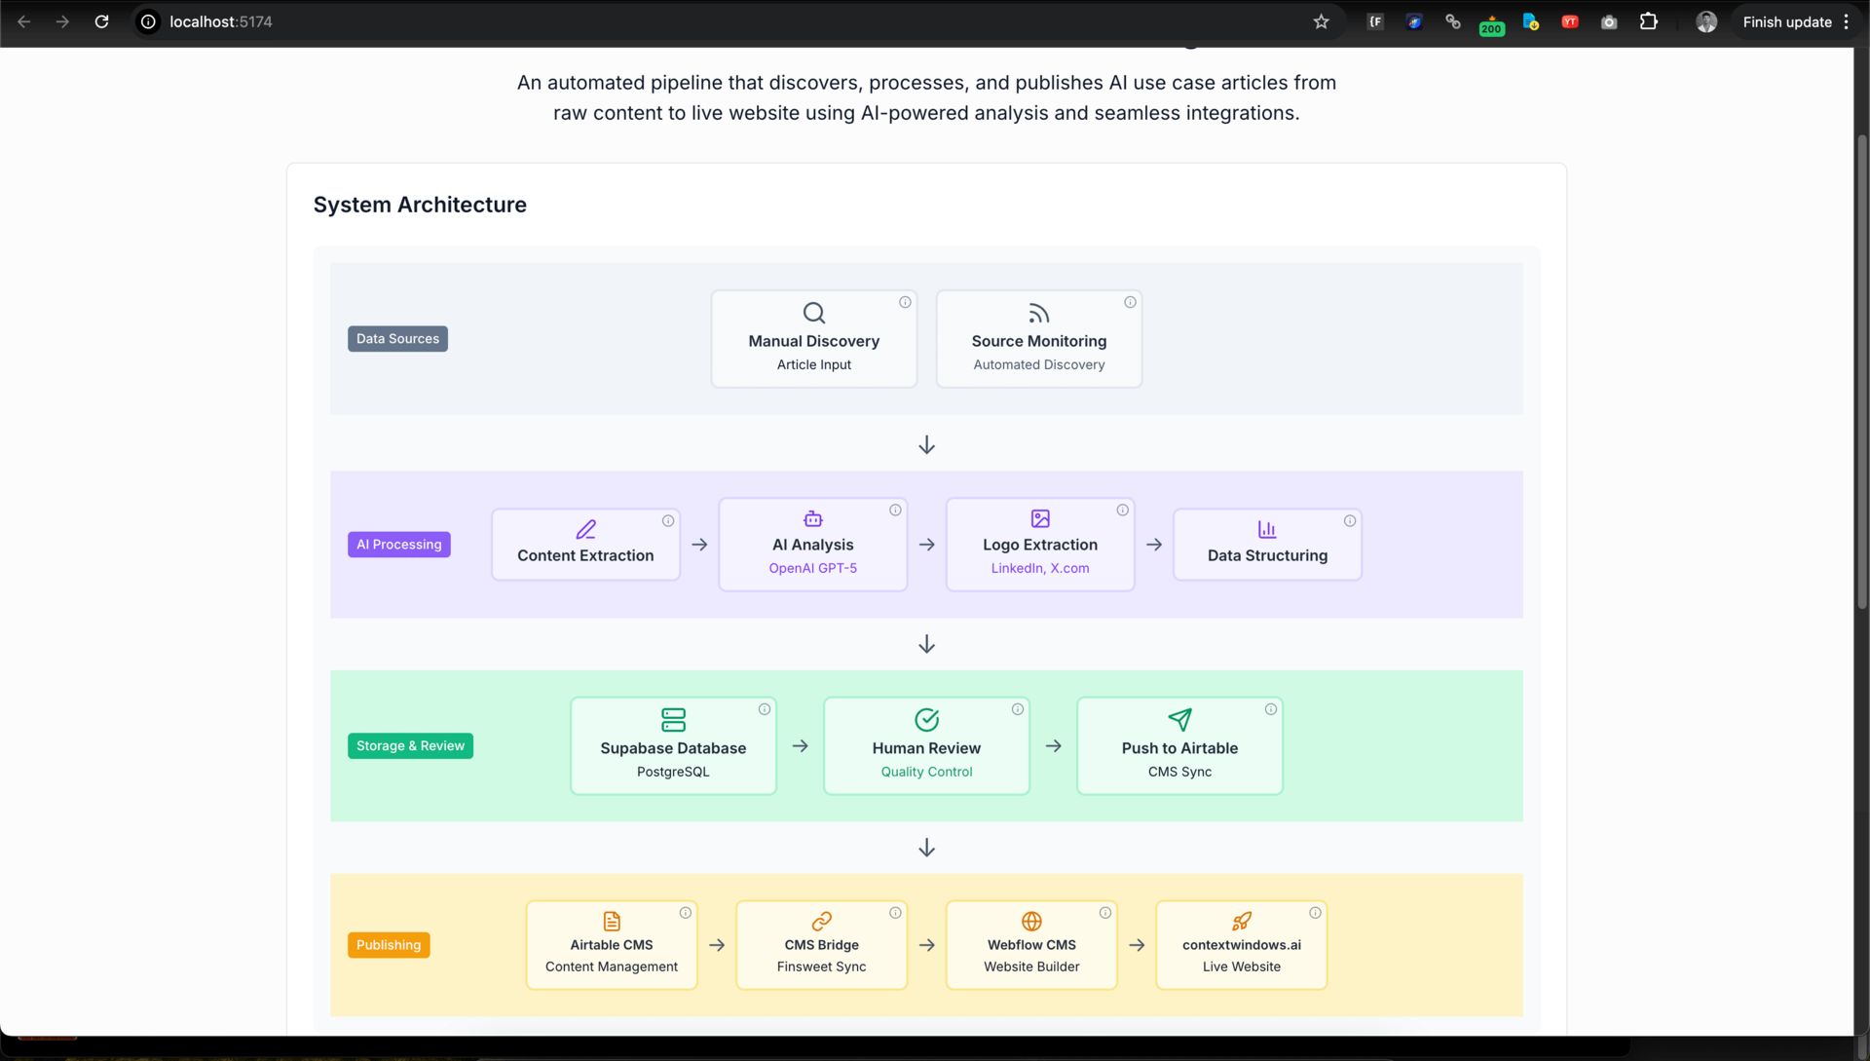Show info for Push to Airtable card
Screen dimensions: 1870x1061
[1271, 709]
